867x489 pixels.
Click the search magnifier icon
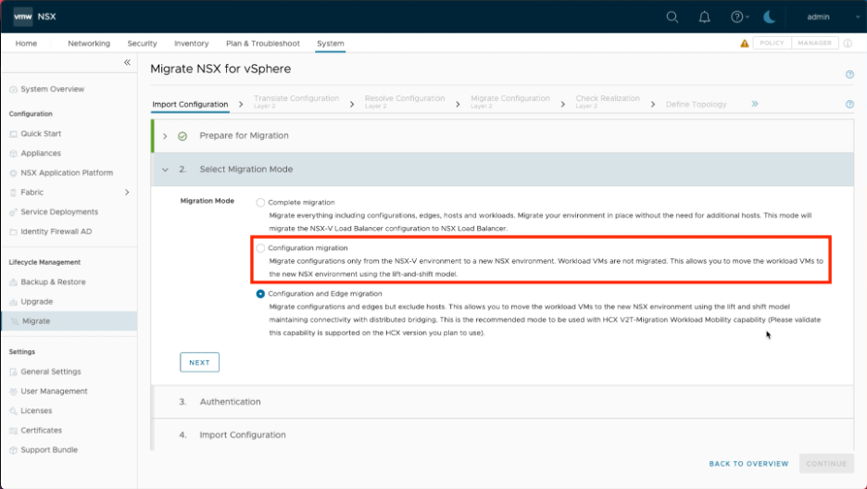(x=672, y=17)
